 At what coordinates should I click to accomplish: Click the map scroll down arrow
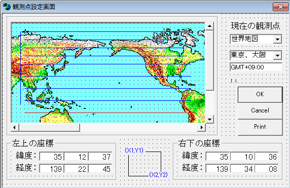click(209, 119)
